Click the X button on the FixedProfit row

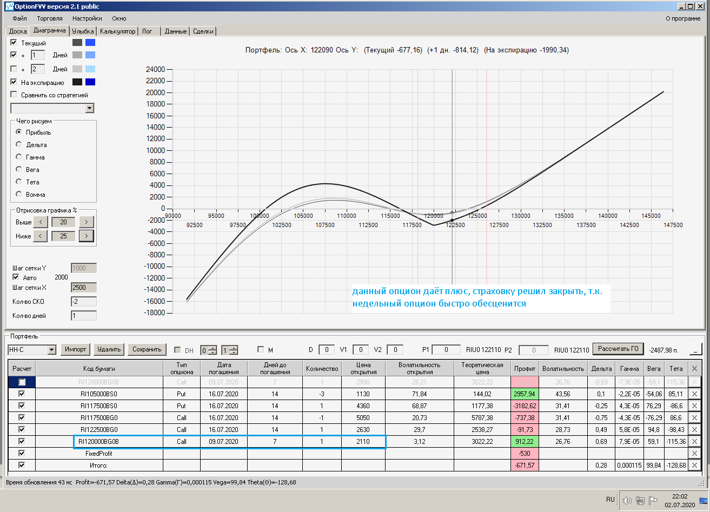(695, 454)
